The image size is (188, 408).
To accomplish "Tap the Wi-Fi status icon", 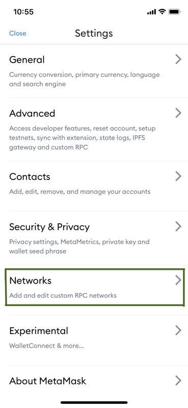I will 162,12.
